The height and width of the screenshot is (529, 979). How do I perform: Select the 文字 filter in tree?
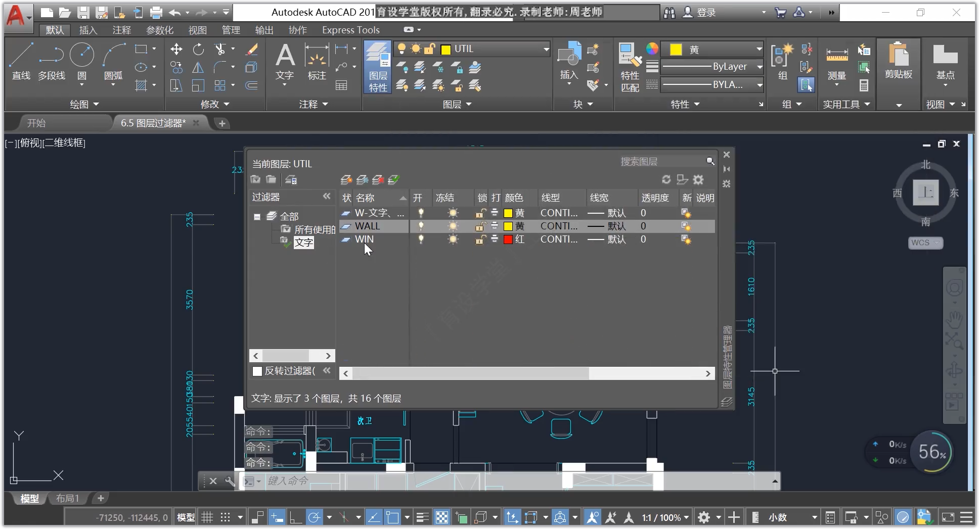click(x=304, y=243)
